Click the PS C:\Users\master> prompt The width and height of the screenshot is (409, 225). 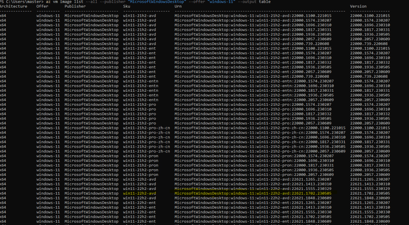coord(22,2)
